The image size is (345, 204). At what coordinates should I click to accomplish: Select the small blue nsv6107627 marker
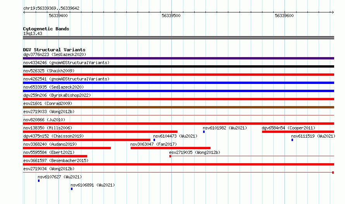39,181
